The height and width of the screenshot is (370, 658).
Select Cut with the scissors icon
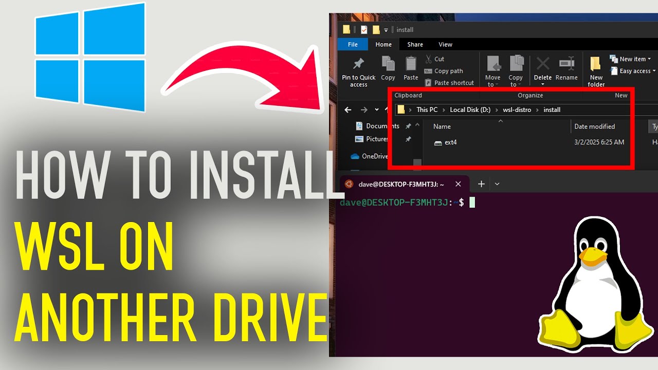(x=435, y=59)
